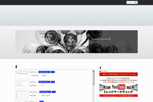Click YTM YouTube tag on 2015 2 24 post
This screenshot has width=153, height=102.
tap(45, 92)
